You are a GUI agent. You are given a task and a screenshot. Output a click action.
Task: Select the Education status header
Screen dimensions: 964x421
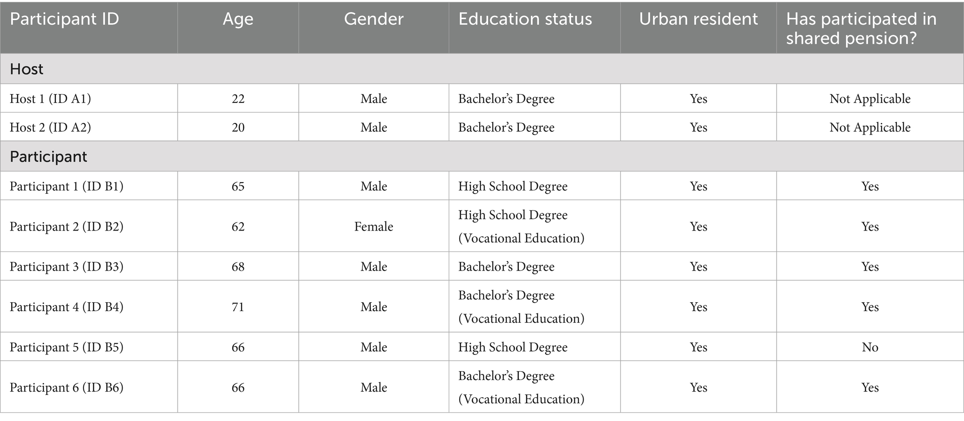pyautogui.click(x=525, y=19)
